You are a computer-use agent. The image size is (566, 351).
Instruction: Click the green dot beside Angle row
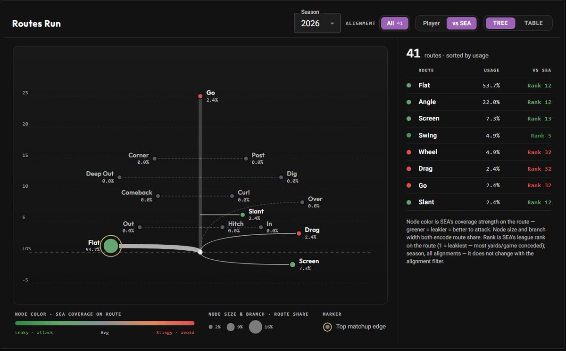coord(408,102)
